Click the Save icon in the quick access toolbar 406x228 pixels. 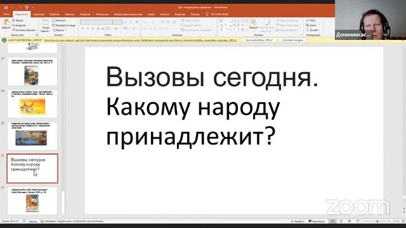[6, 7]
